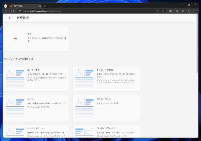Screen dimensions: 201x141
Task: Open the browser settings ellipsis menu
Action: coord(195,11)
